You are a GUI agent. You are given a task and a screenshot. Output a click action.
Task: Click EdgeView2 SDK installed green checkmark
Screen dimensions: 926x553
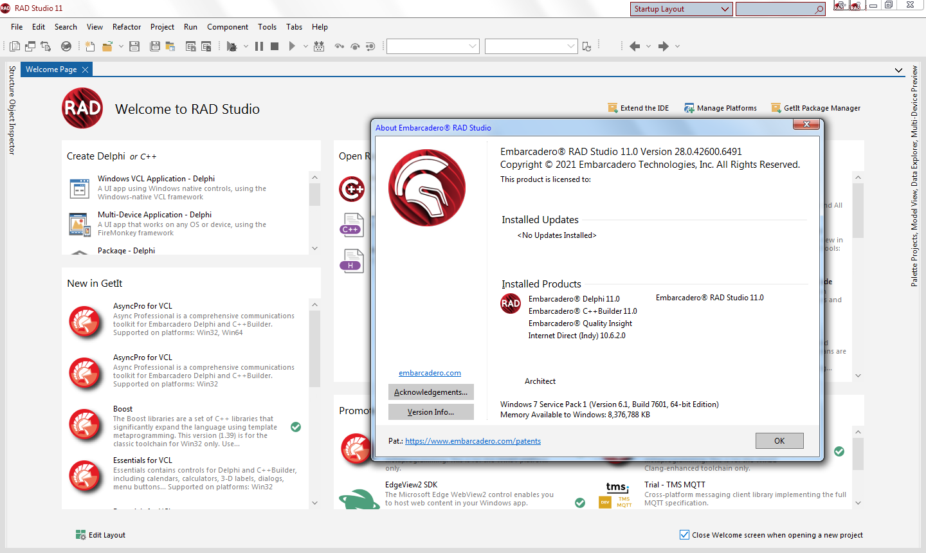(580, 503)
